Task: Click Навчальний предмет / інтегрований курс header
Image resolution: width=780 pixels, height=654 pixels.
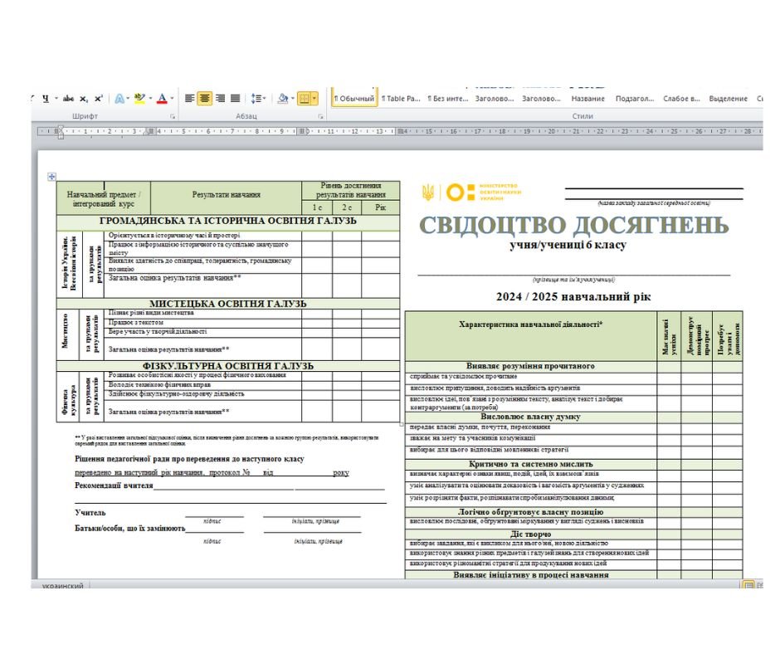Action: pyautogui.click(x=104, y=199)
